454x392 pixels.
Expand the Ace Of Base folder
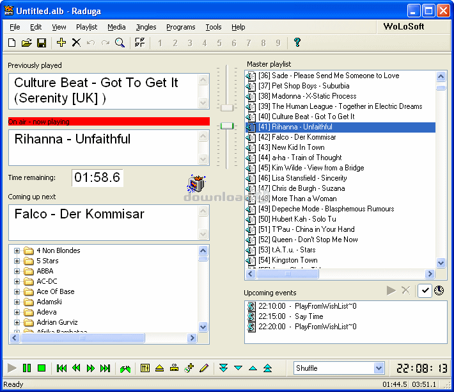pyautogui.click(x=17, y=291)
